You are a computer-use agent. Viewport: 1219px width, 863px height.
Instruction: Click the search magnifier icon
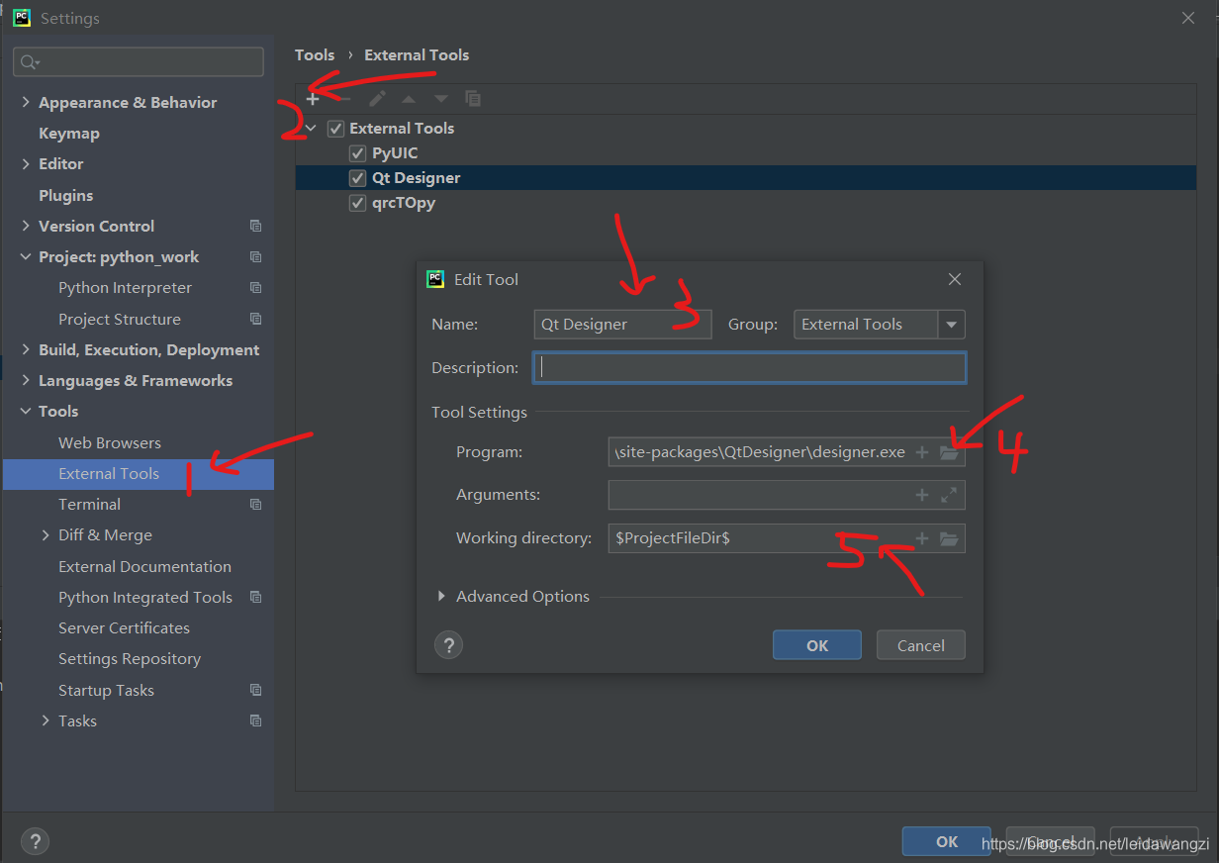[29, 62]
